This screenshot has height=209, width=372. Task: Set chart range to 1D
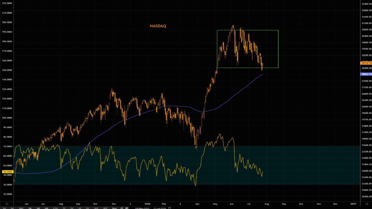[4, 208]
